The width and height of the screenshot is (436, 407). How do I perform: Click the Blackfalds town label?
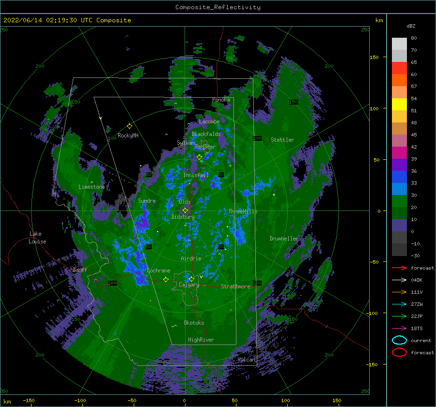coord(206,134)
